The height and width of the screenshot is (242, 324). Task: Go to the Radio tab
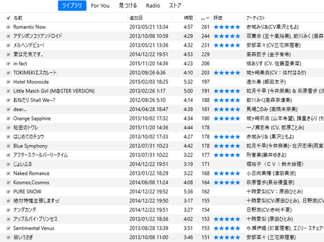coord(153,6)
